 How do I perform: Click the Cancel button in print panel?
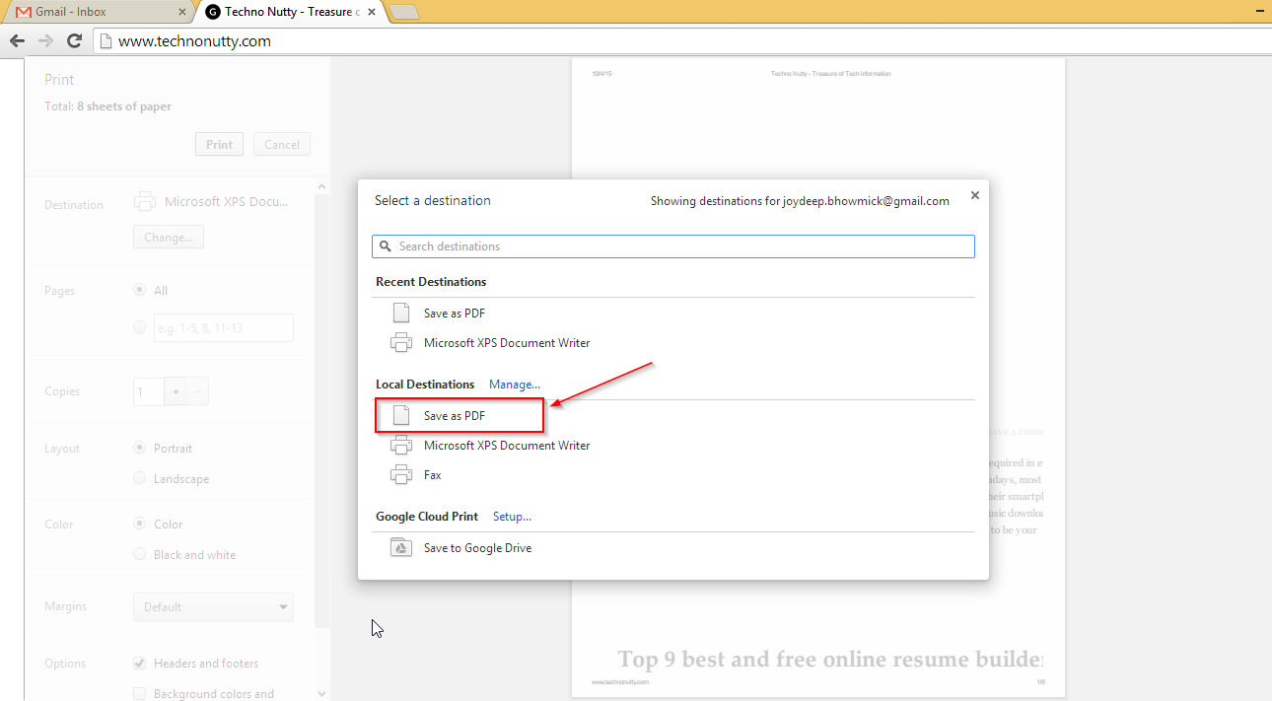[282, 144]
